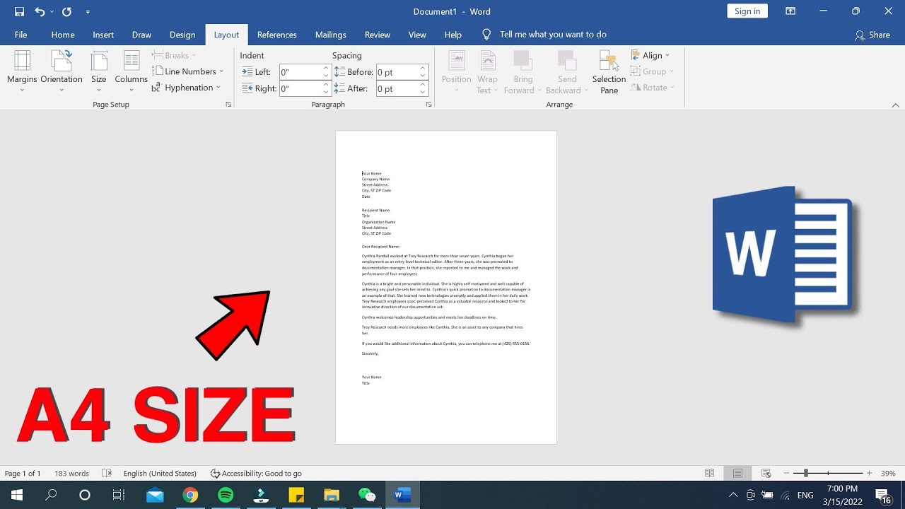Open Accessibility: Good to go checker
The height and width of the screenshot is (509, 905).
(256, 474)
